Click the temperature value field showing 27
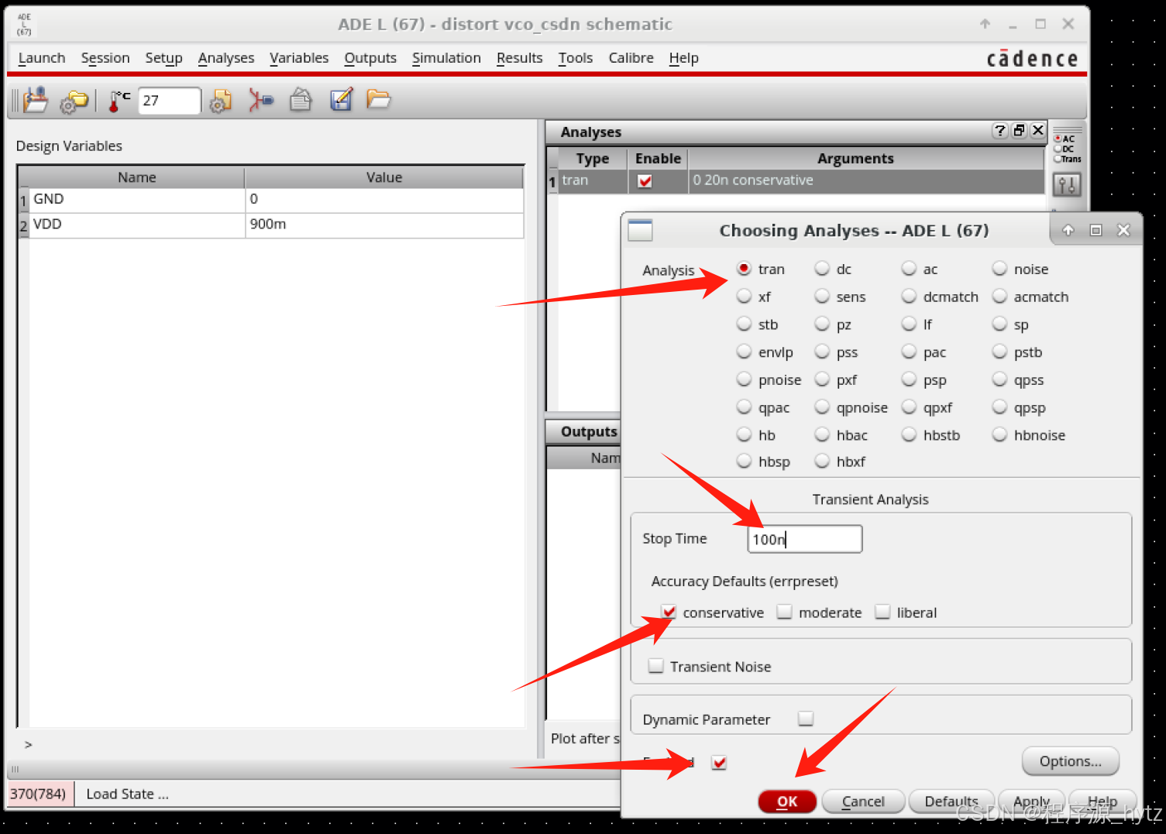1166x834 pixels. coord(169,101)
